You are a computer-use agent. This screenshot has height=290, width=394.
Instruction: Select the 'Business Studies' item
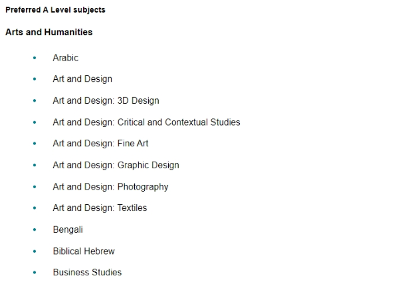click(x=87, y=273)
